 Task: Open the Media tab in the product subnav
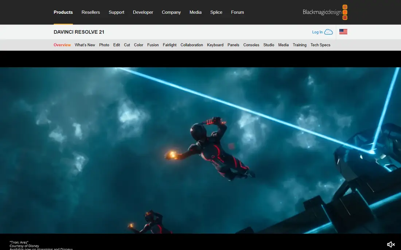[x=283, y=45]
